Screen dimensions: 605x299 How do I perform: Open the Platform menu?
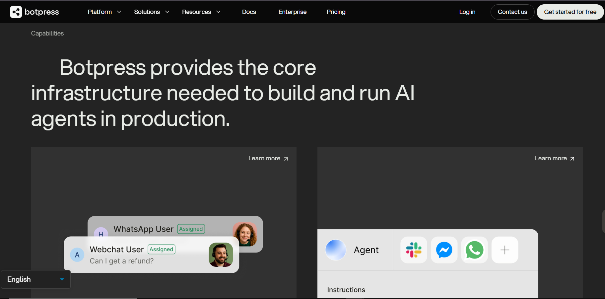(100, 12)
